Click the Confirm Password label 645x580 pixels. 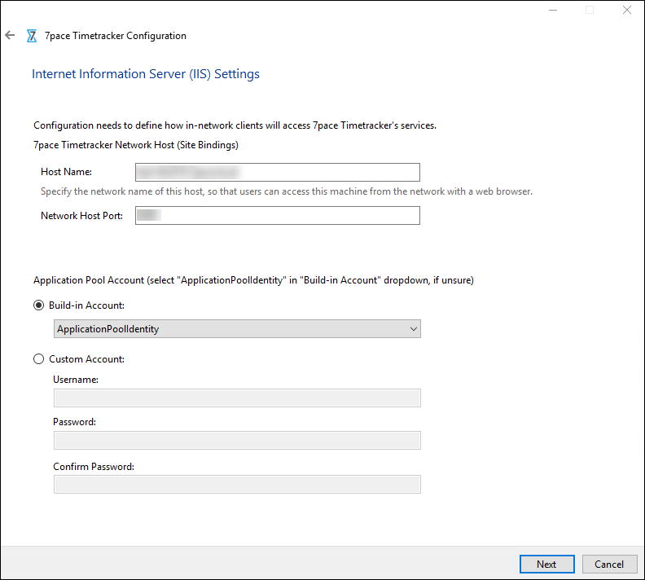click(94, 467)
